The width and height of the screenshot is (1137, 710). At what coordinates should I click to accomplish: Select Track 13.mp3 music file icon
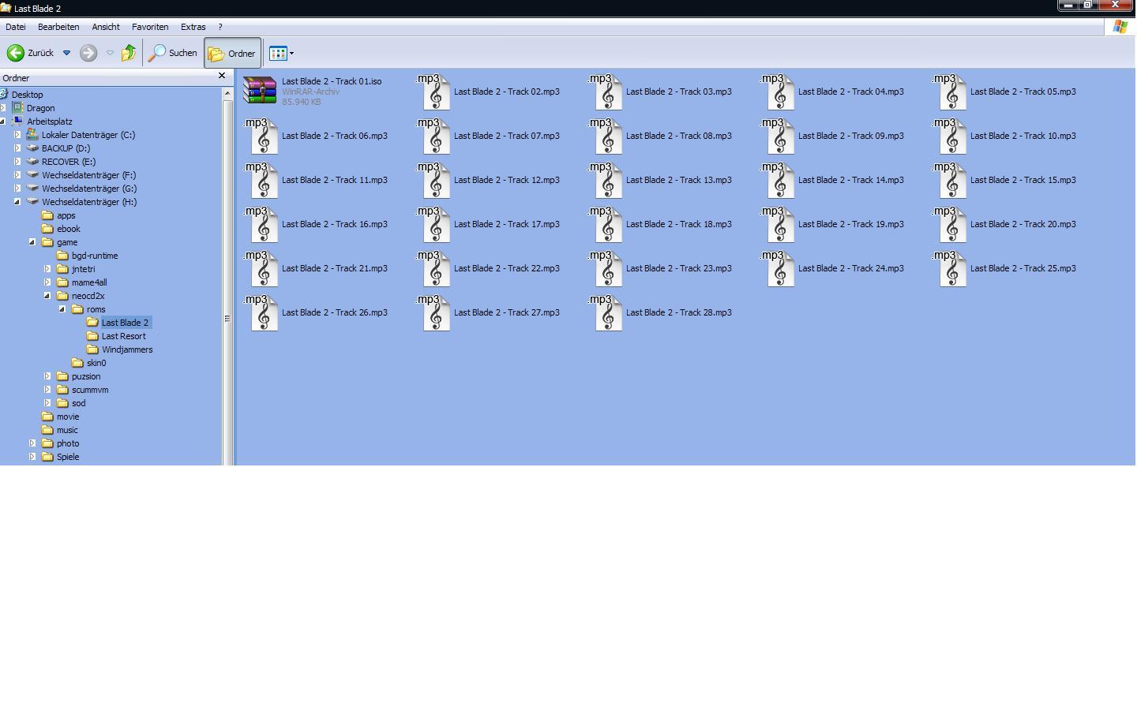coord(609,181)
